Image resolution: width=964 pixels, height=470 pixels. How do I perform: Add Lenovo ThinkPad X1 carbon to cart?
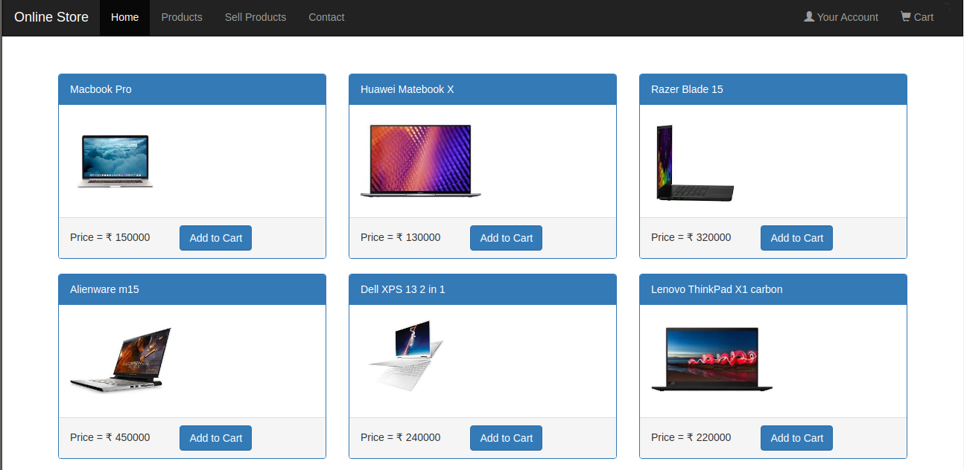pos(796,438)
